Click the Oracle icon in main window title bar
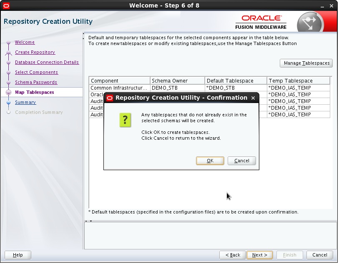339x264 pixels. [6, 6]
